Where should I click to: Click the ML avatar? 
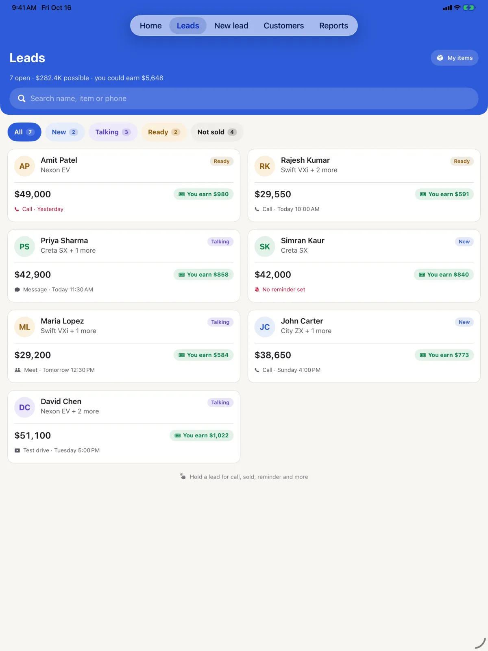tap(24, 327)
